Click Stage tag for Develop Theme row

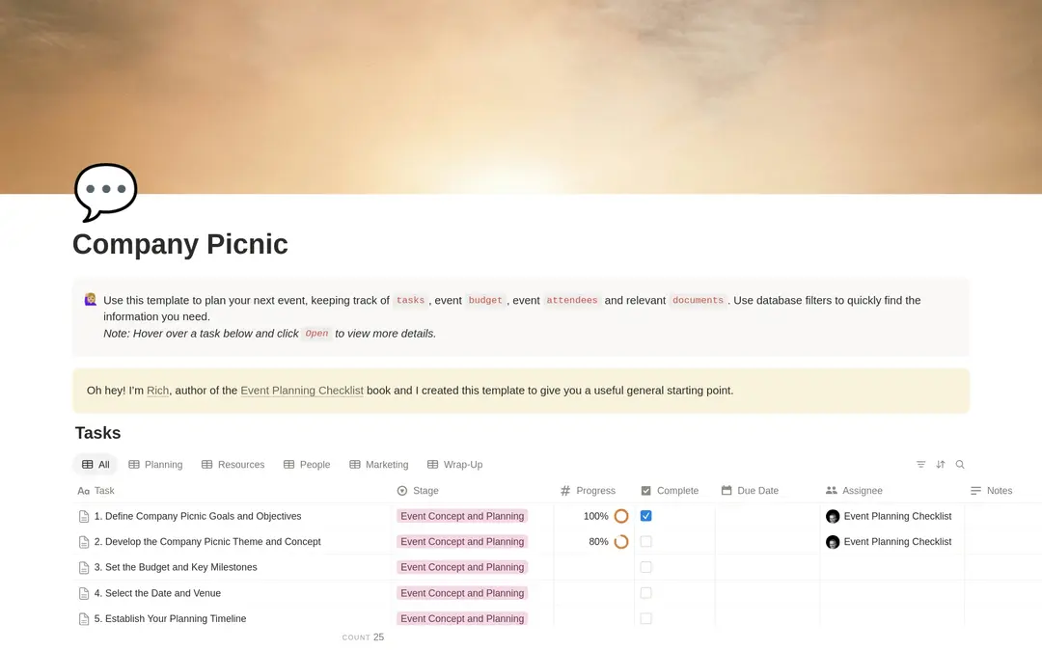(462, 542)
